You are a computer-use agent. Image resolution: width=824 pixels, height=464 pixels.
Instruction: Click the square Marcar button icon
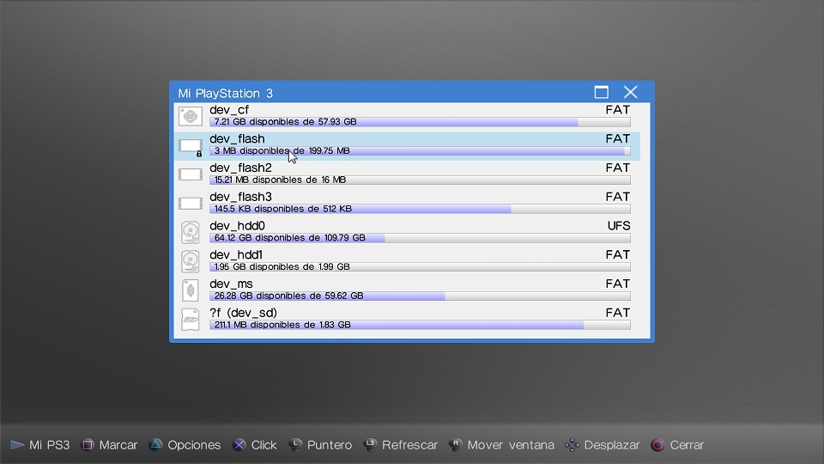(x=88, y=445)
